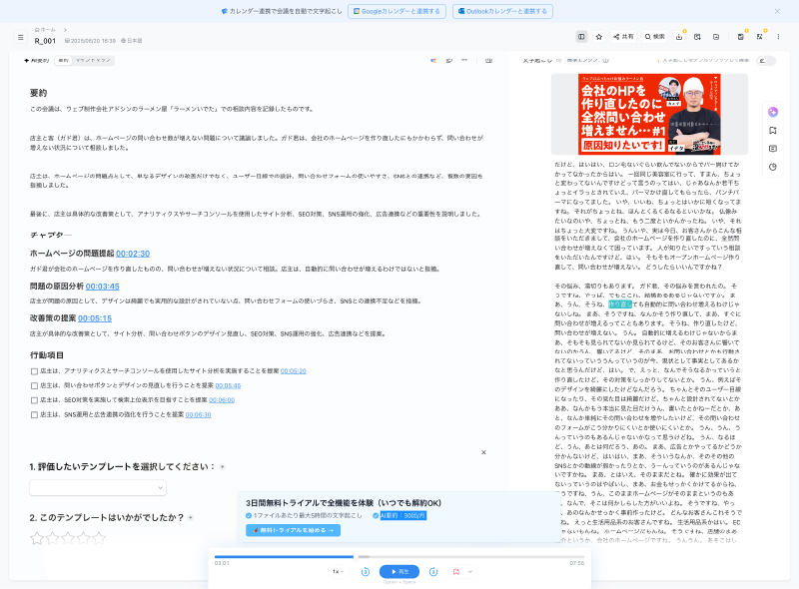Rewind the audio a few seconds

pos(366,572)
